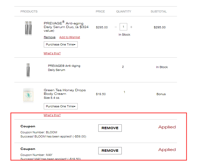Click the quantity input box showing 1

(x=123, y=27)
